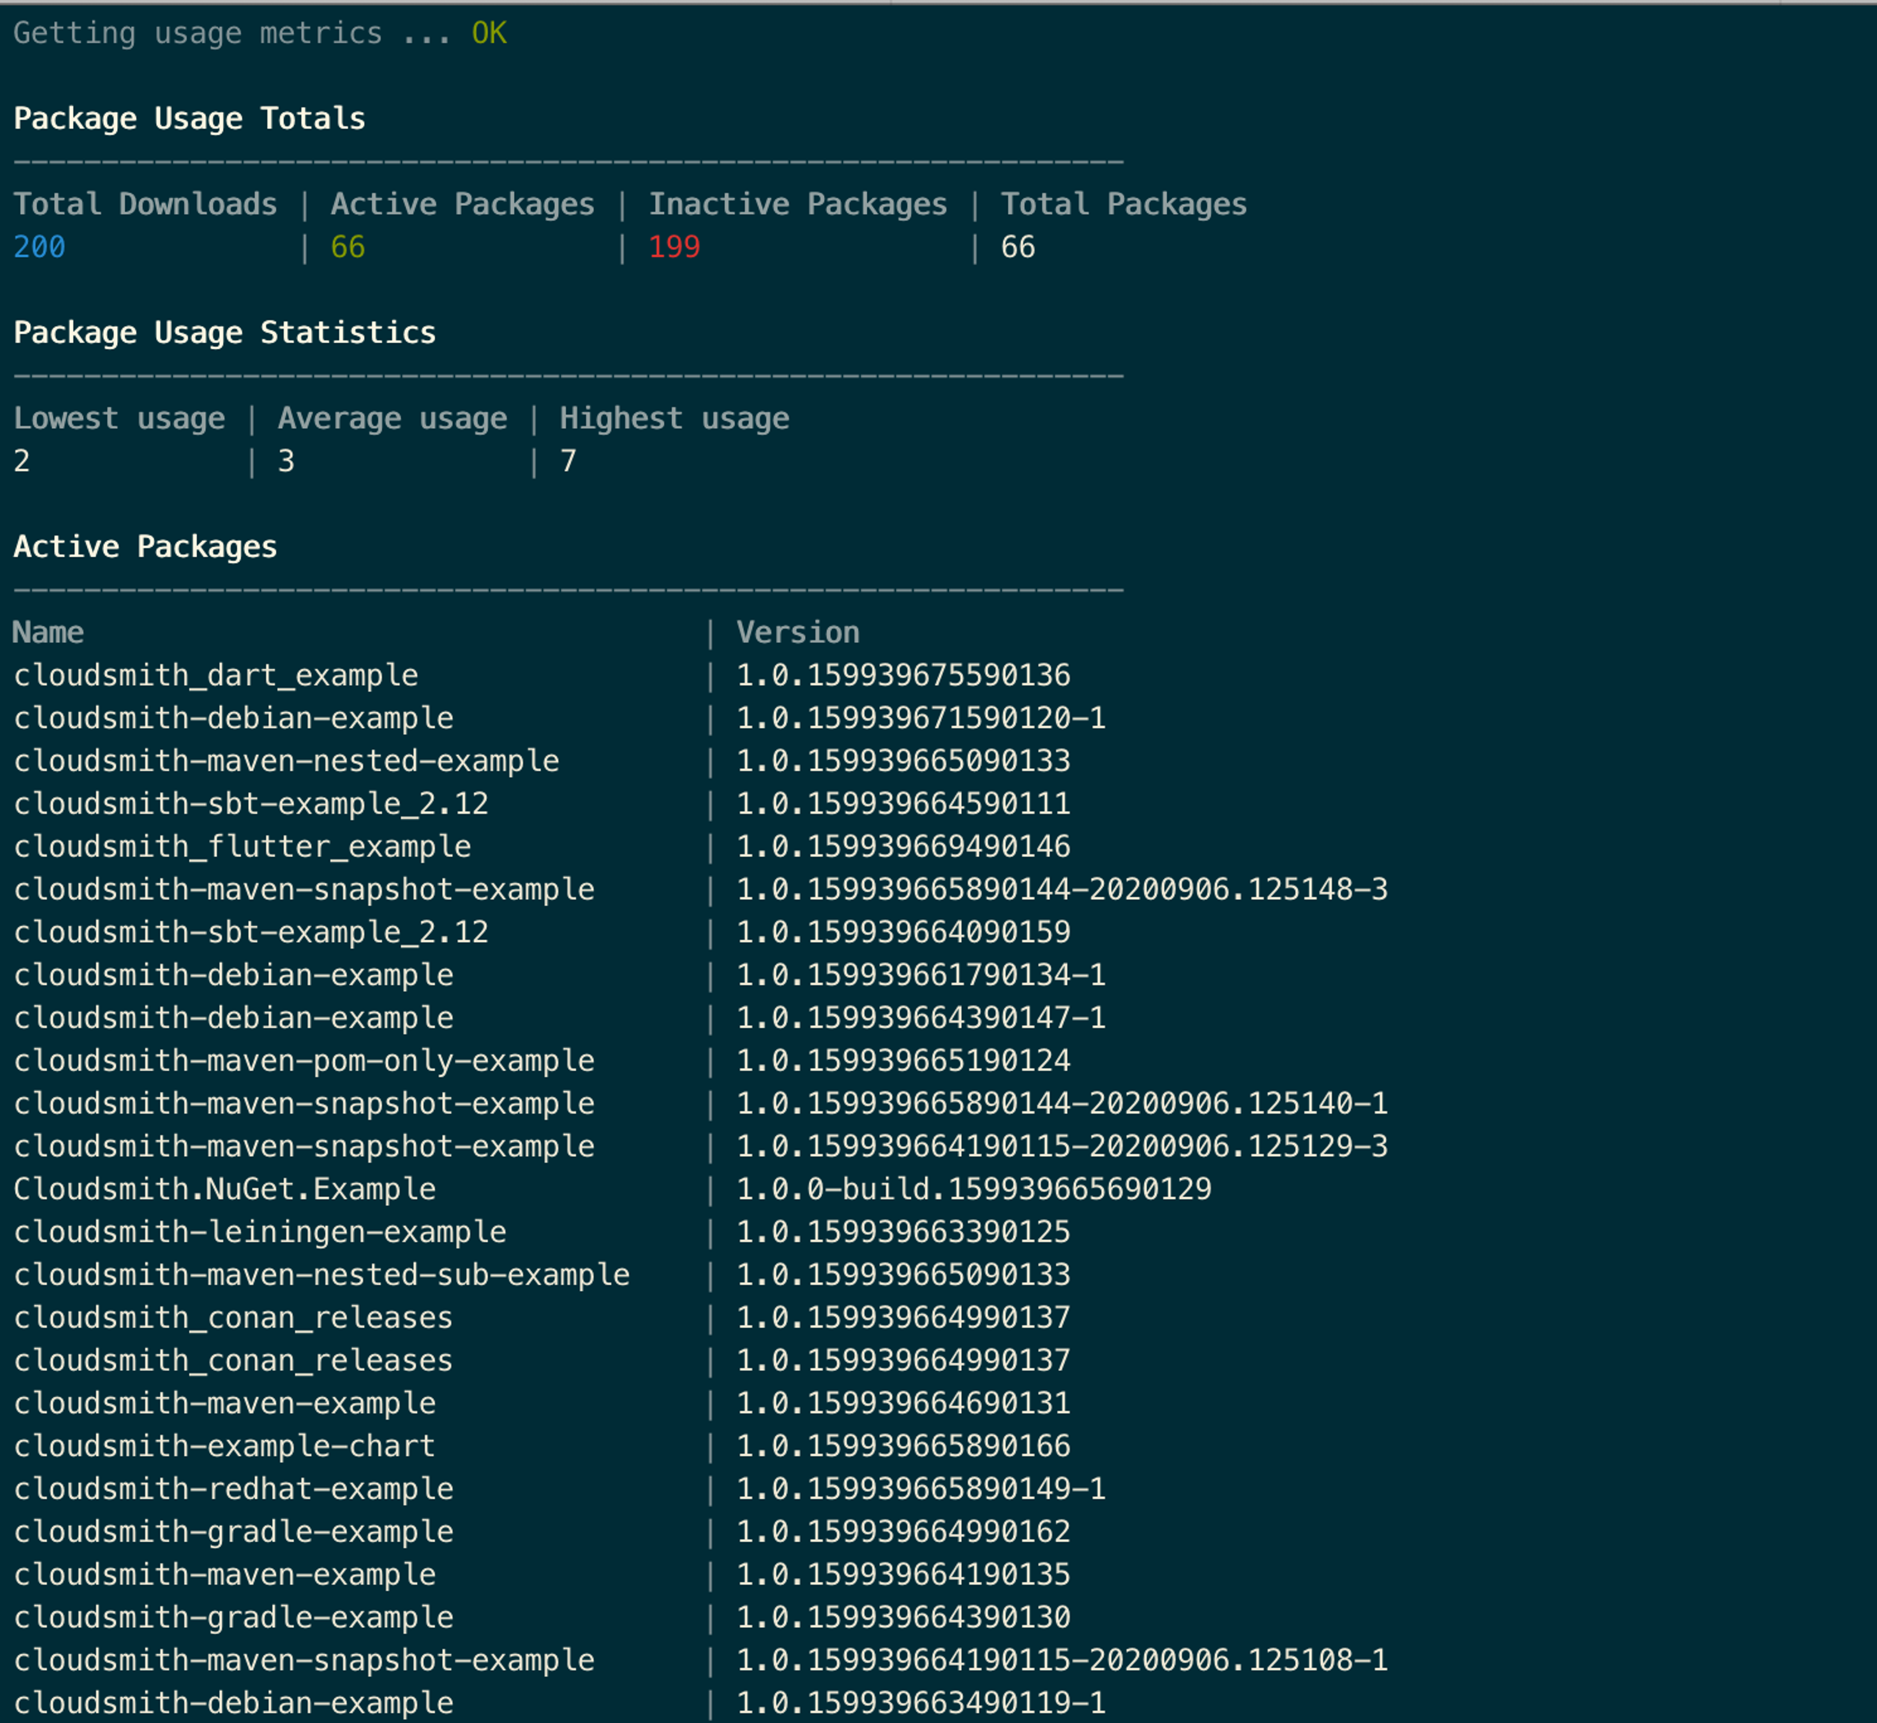This screenshot has width=1877, height=1723.
Task: Click the cloudsmith-leiningen-example package name
Action: [259, 1231]
